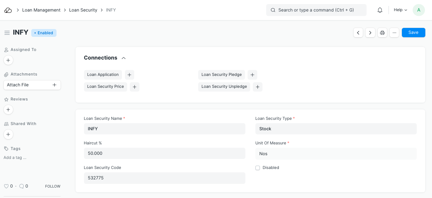This screenshot has width=432, height=198.
Task: Navigate to Loan Management breadcrumb
Action: pyautogui.click(x=41, y=10)
